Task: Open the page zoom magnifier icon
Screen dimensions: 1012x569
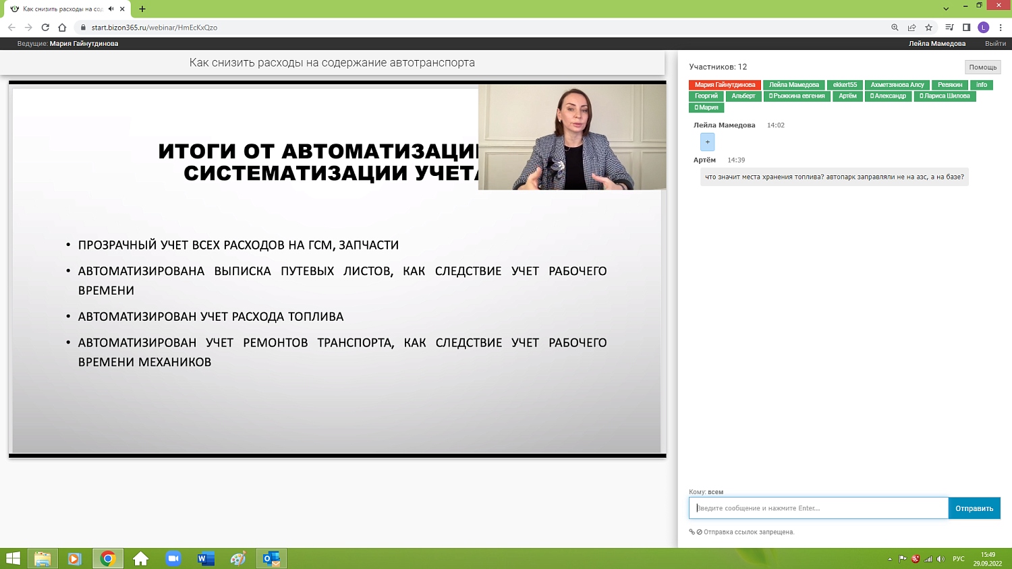Action: point(895,28)
